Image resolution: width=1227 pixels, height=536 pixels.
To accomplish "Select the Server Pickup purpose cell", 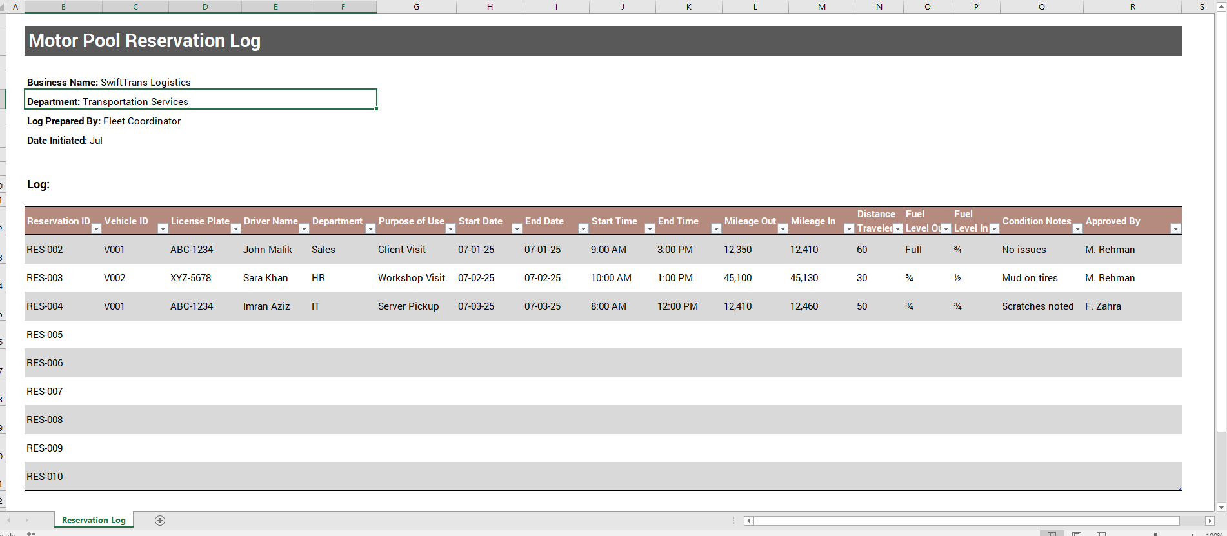I will 416,306.
